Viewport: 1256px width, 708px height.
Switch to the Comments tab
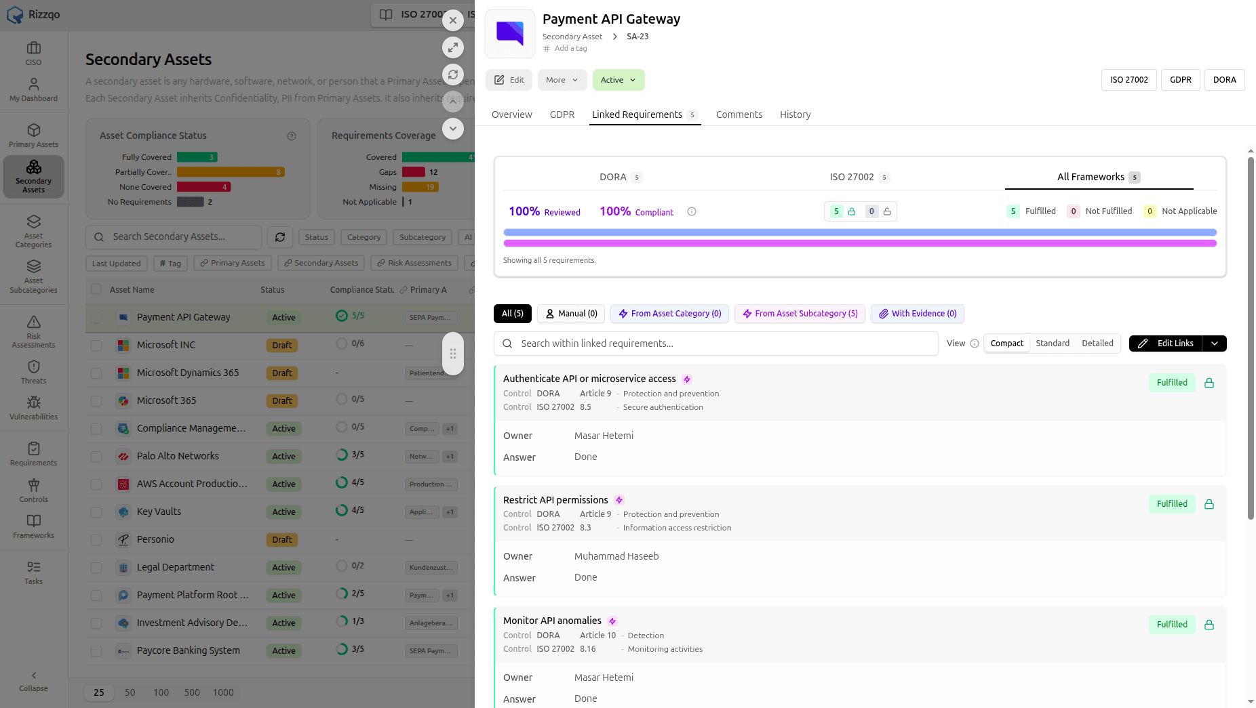pos(739,114)
